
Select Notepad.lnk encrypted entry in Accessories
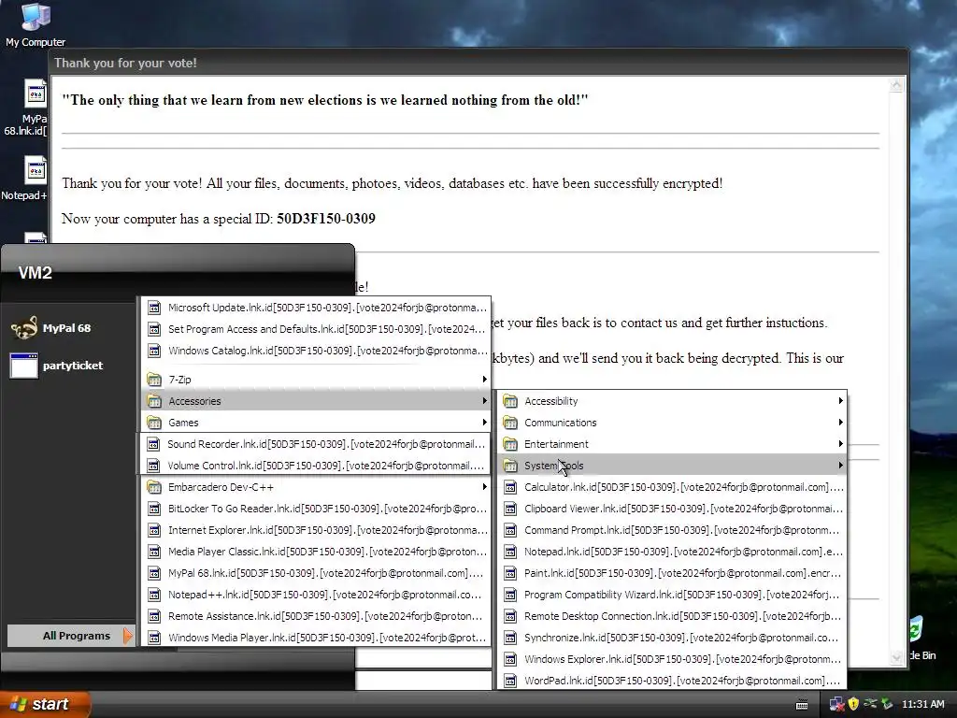[672, 552]
